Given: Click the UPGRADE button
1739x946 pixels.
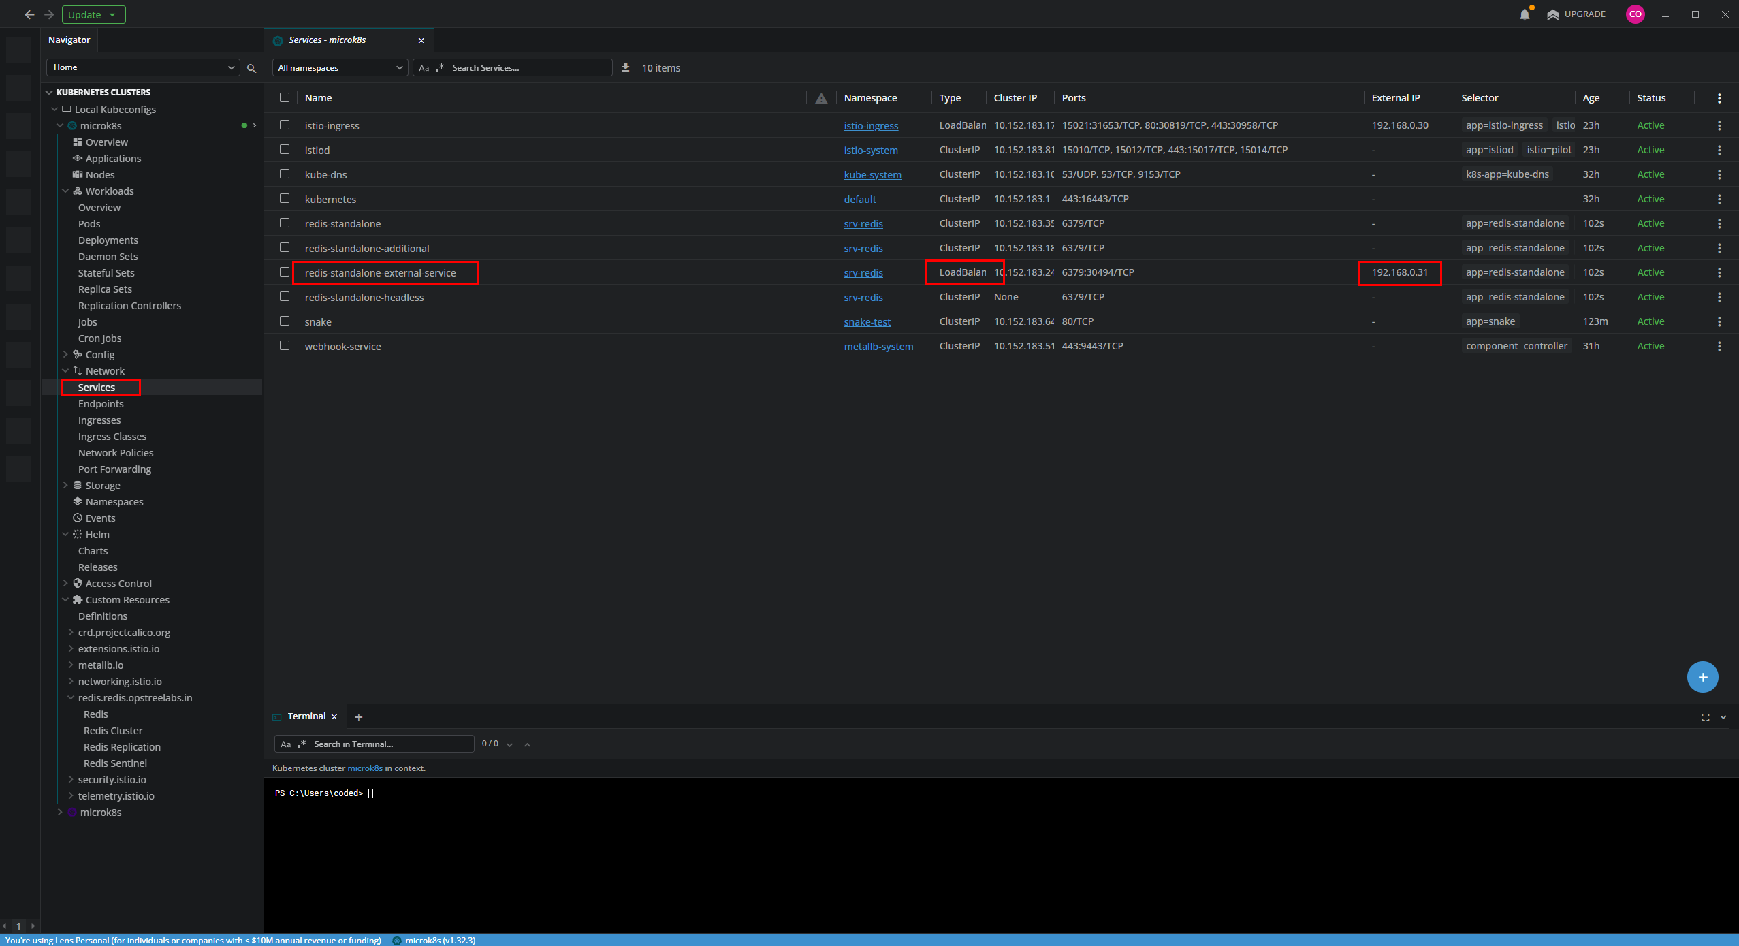Looking at the screenshot, I should point(1576,14).
